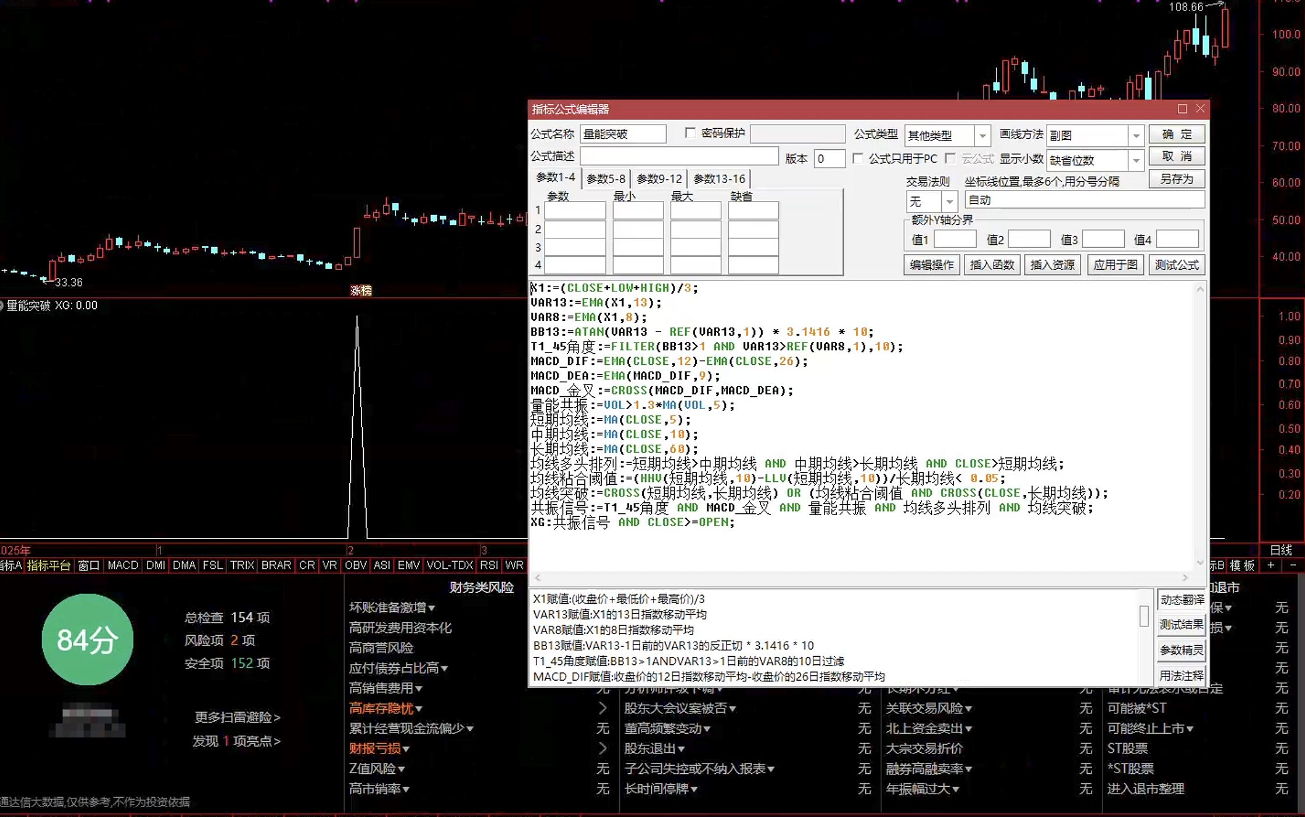Click the 插入资源 button
This screenshot has height=817, width=1305.
click(1053, 265)
